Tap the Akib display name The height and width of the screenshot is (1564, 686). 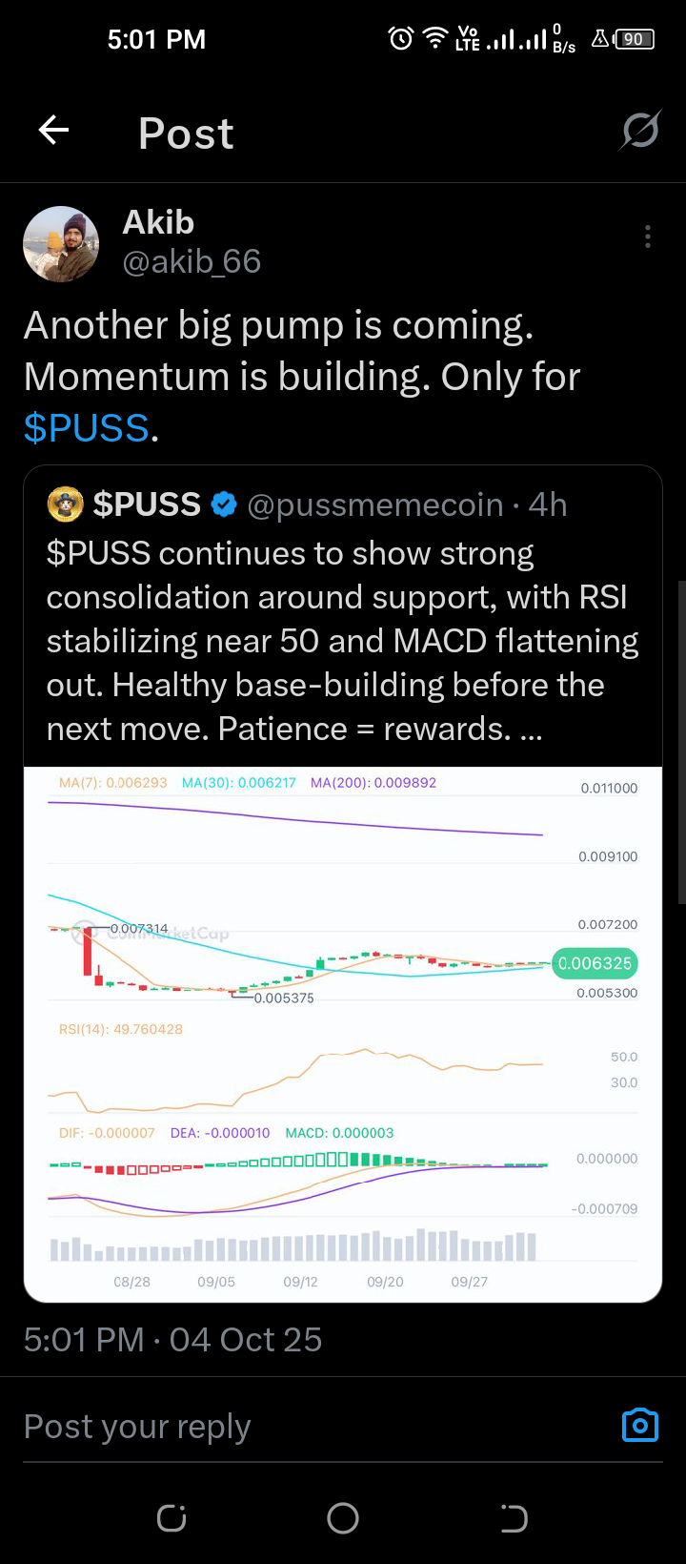pos(158,222)
